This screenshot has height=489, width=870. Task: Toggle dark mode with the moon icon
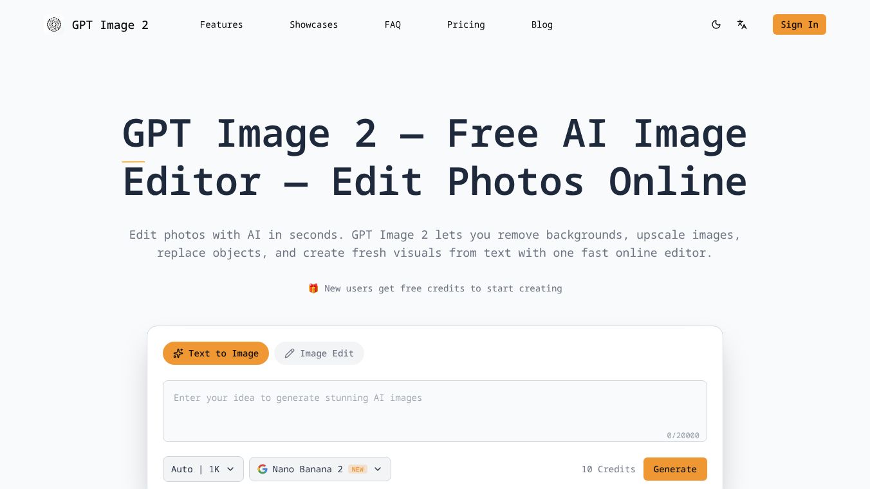716,25
